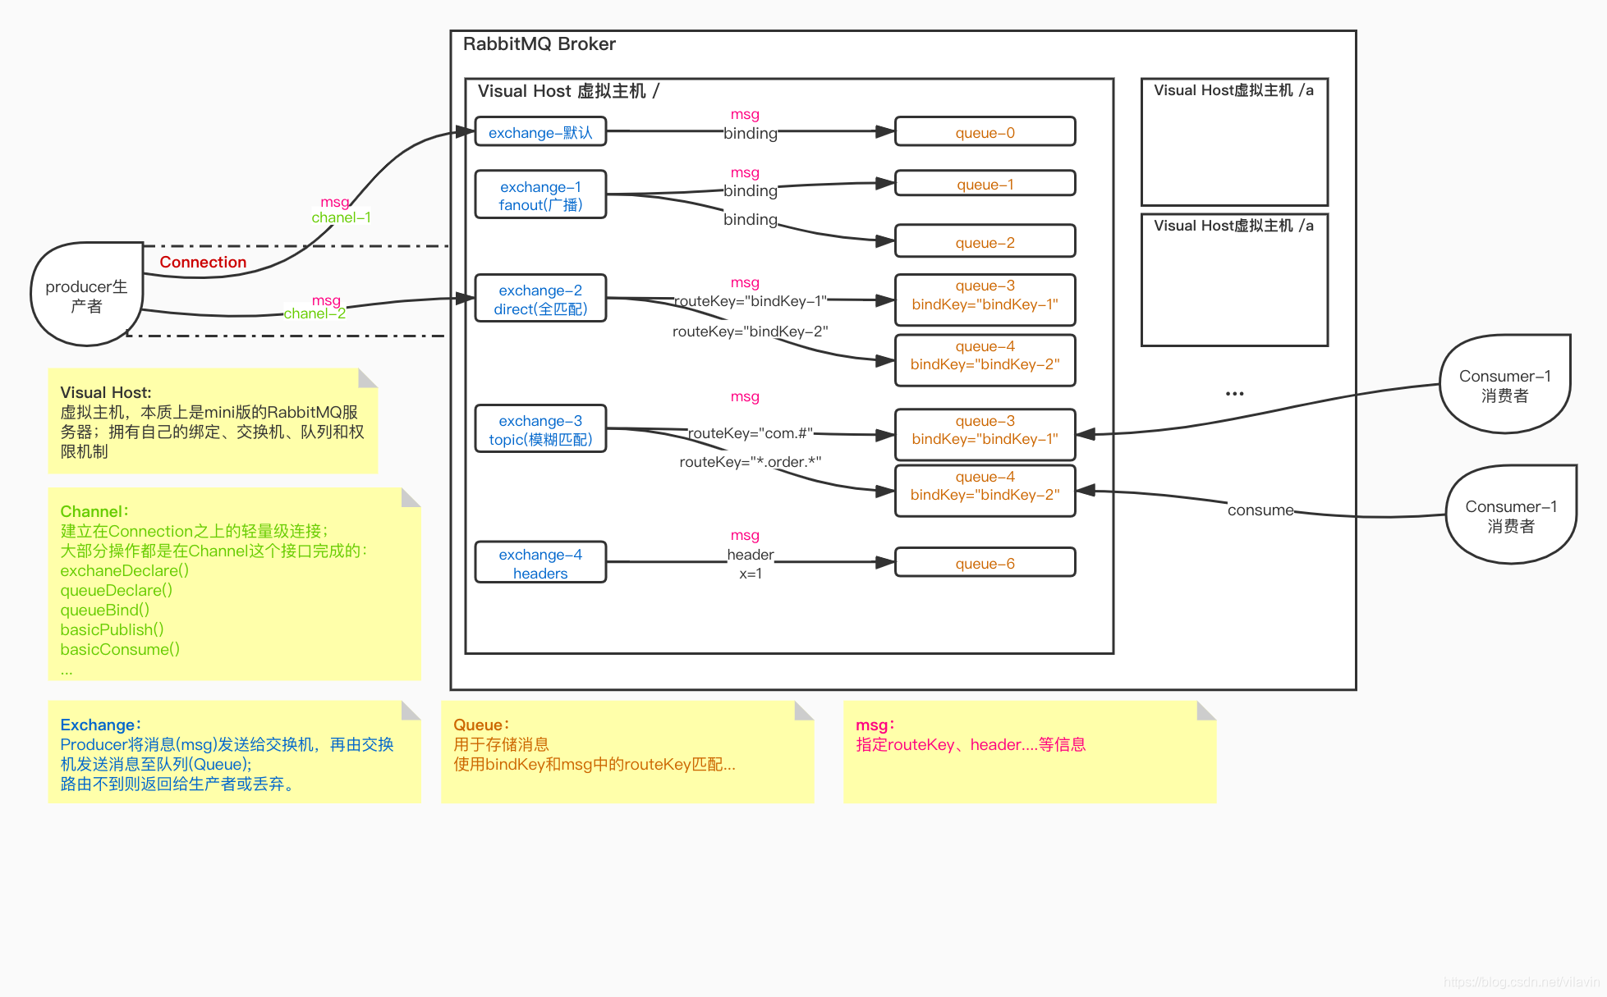Select the orange "Queue:" note heading
Screen dimensions: 1607x997
pyautogui.click(x=481, y=725)
